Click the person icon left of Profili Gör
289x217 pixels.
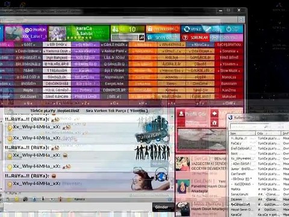pyautogui.click(x=181, y=114)
